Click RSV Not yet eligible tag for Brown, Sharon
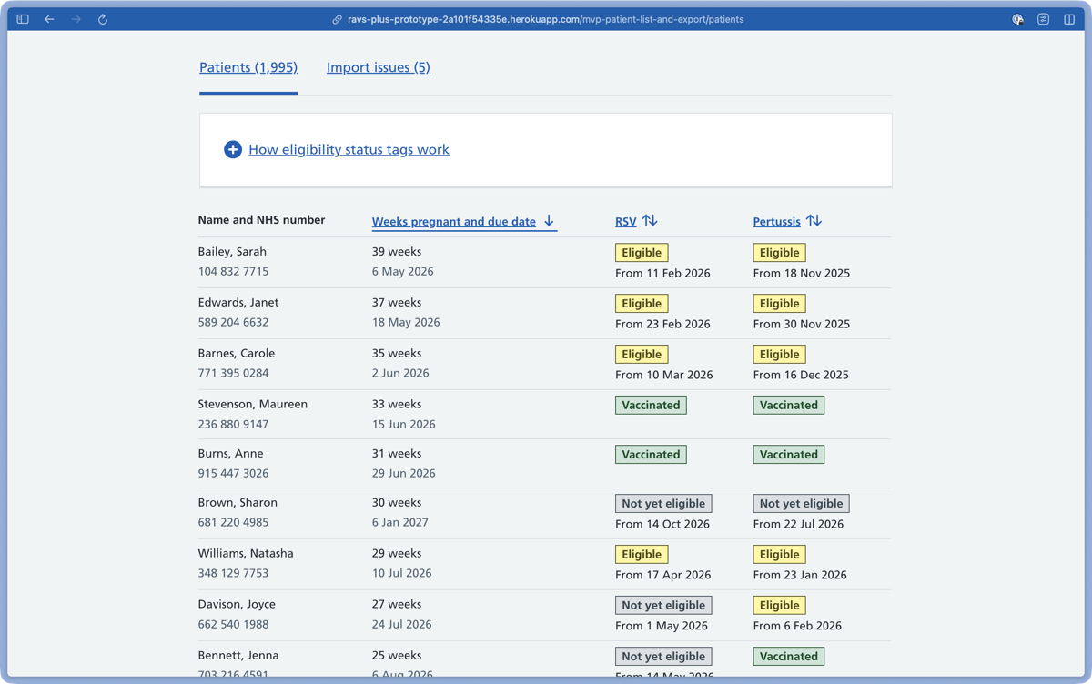 (663, 504)
